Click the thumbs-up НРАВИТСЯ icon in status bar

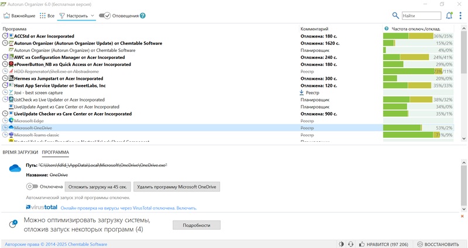[362, 244]
